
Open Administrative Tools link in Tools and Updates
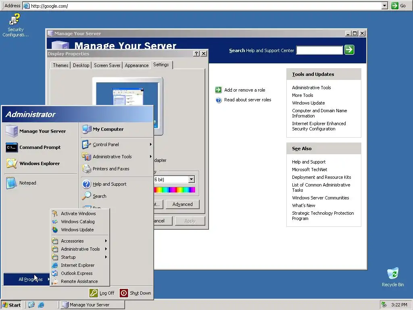coord(311,88)
